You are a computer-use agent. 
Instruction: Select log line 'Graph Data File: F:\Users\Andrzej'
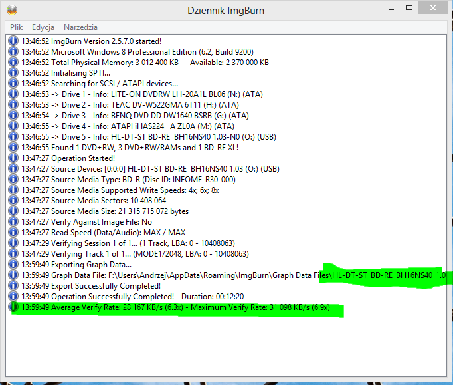coord(234,275)
